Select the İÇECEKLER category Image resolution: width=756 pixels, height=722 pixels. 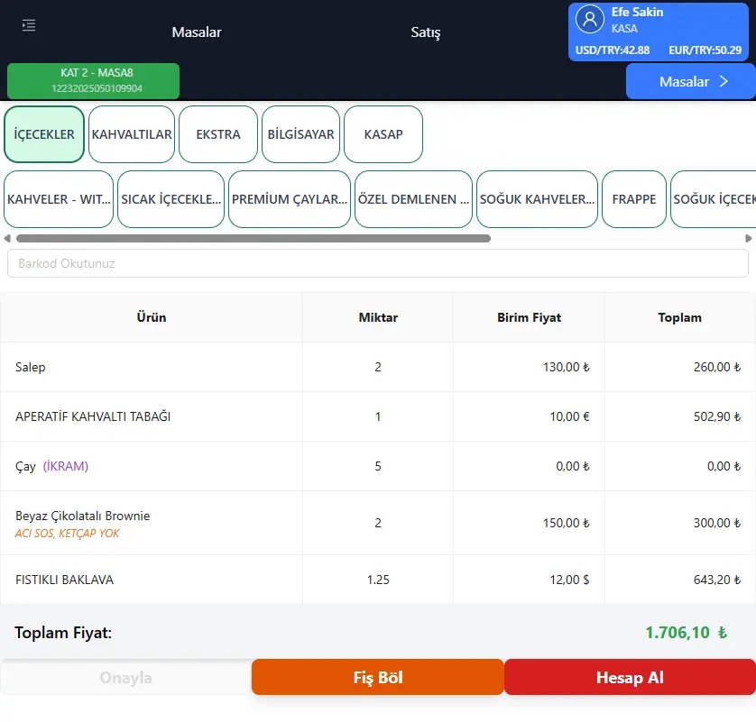tap(44, 134)
